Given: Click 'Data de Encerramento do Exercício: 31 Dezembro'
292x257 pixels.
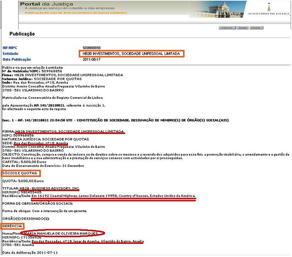Looking at the screenshot, I should point(43,166).
